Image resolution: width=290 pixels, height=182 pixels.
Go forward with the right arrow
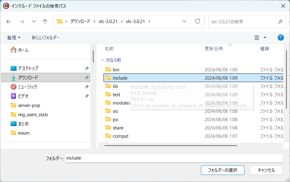pos(22,22)
